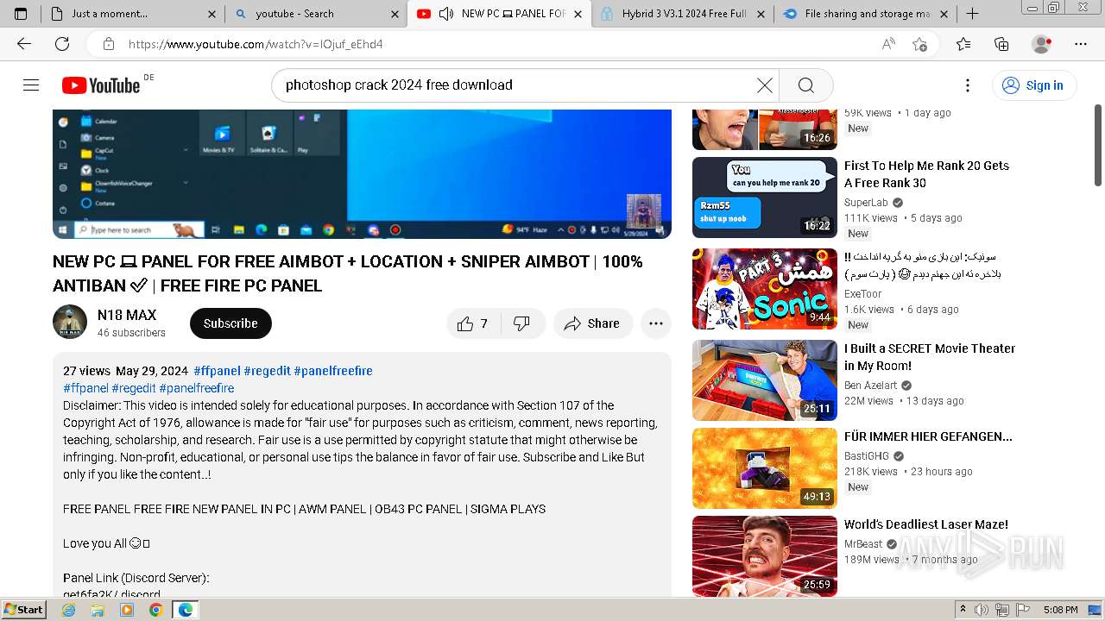The height and width of the screenshot is (621, 1105).
Task: Visit the Ben Azelart channel
Action: pyautogui.click(x=871, y=386)
